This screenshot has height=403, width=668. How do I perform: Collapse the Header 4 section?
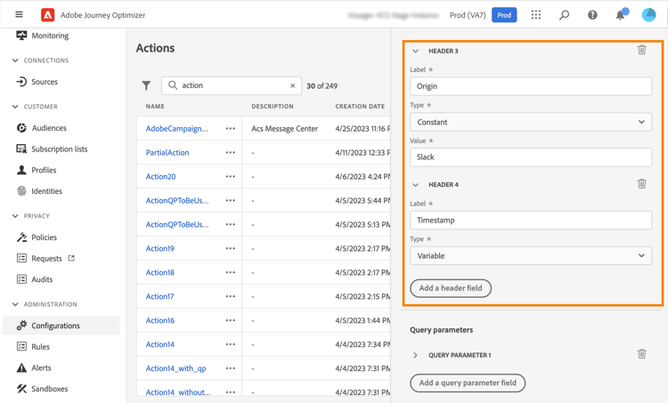pos(415,185)
